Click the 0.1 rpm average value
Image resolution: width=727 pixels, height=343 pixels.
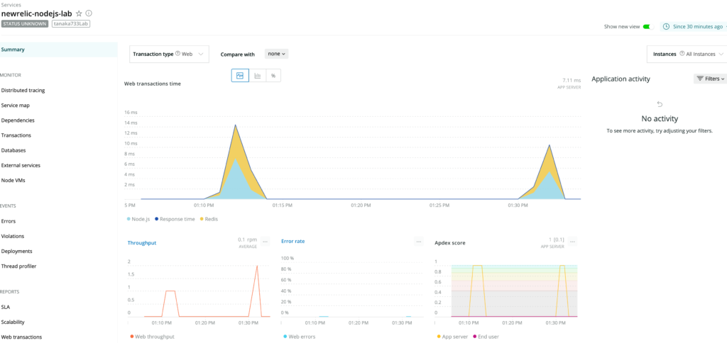pyautogui.click(x=247, y=240)
